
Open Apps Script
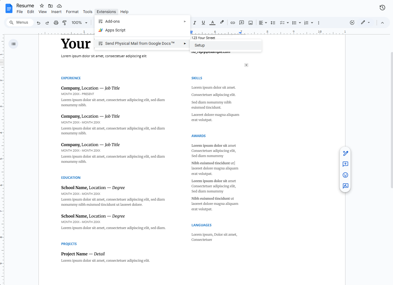point(142,30)
